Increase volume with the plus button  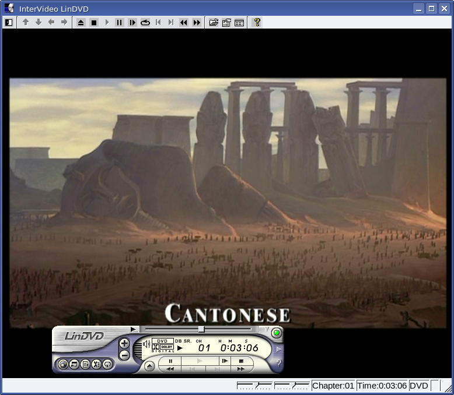point(124,344)
